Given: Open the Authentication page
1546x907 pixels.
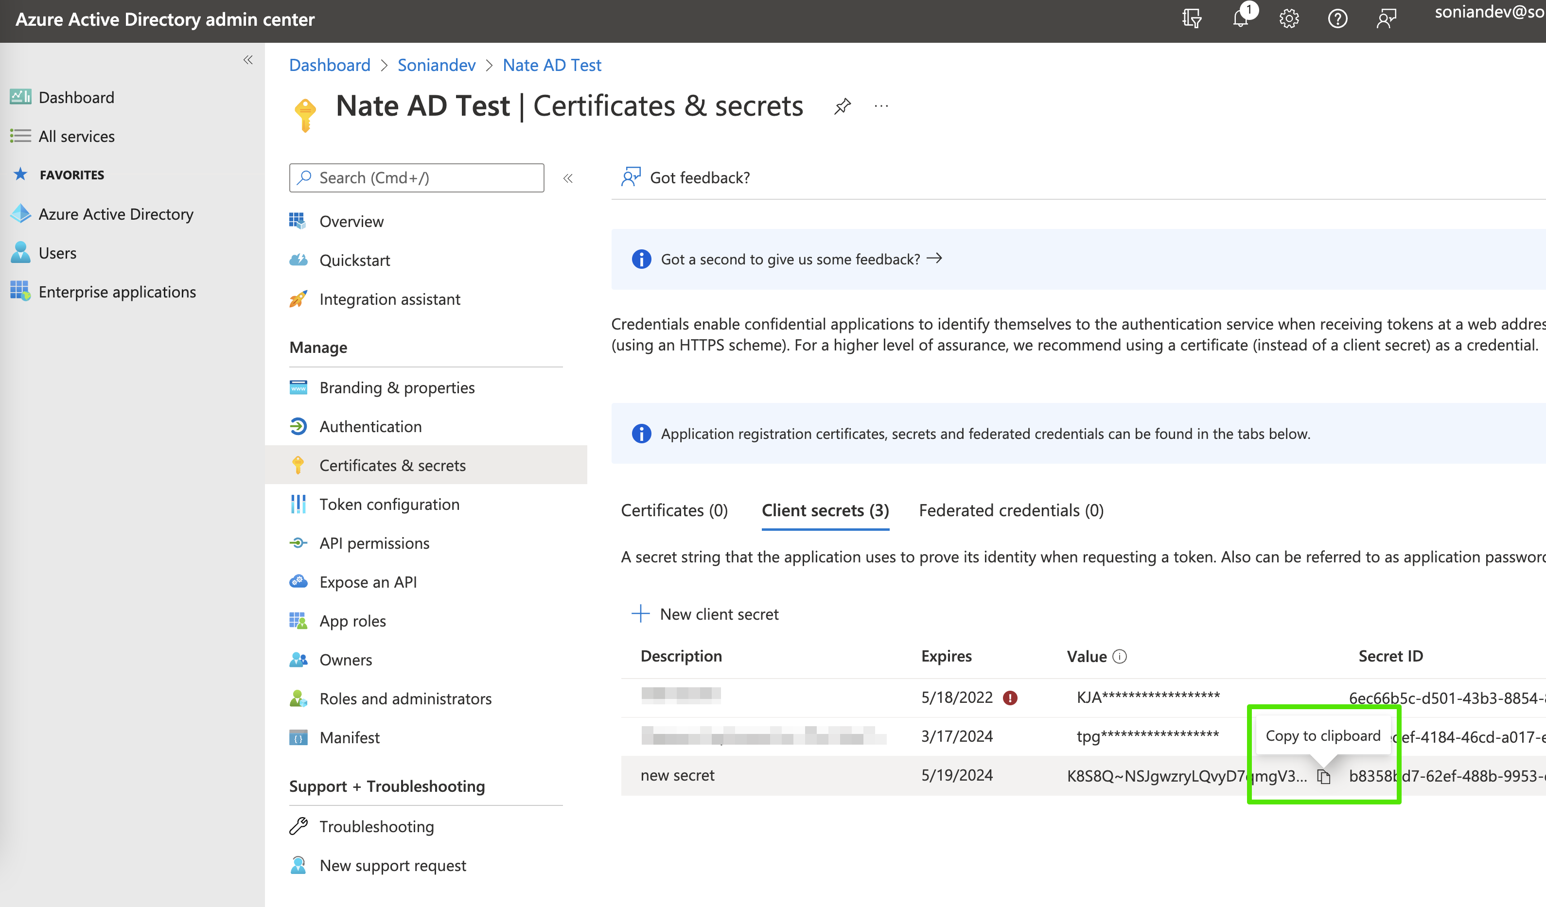Looking at the screenshot, I should click(x=370, y=426).
